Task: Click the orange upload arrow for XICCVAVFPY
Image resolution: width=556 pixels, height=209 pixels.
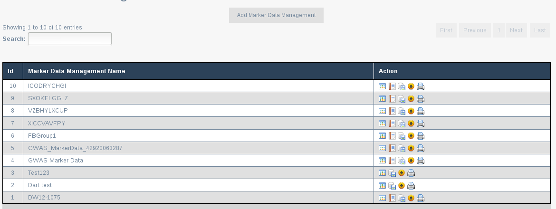Action: pos(411,123)
